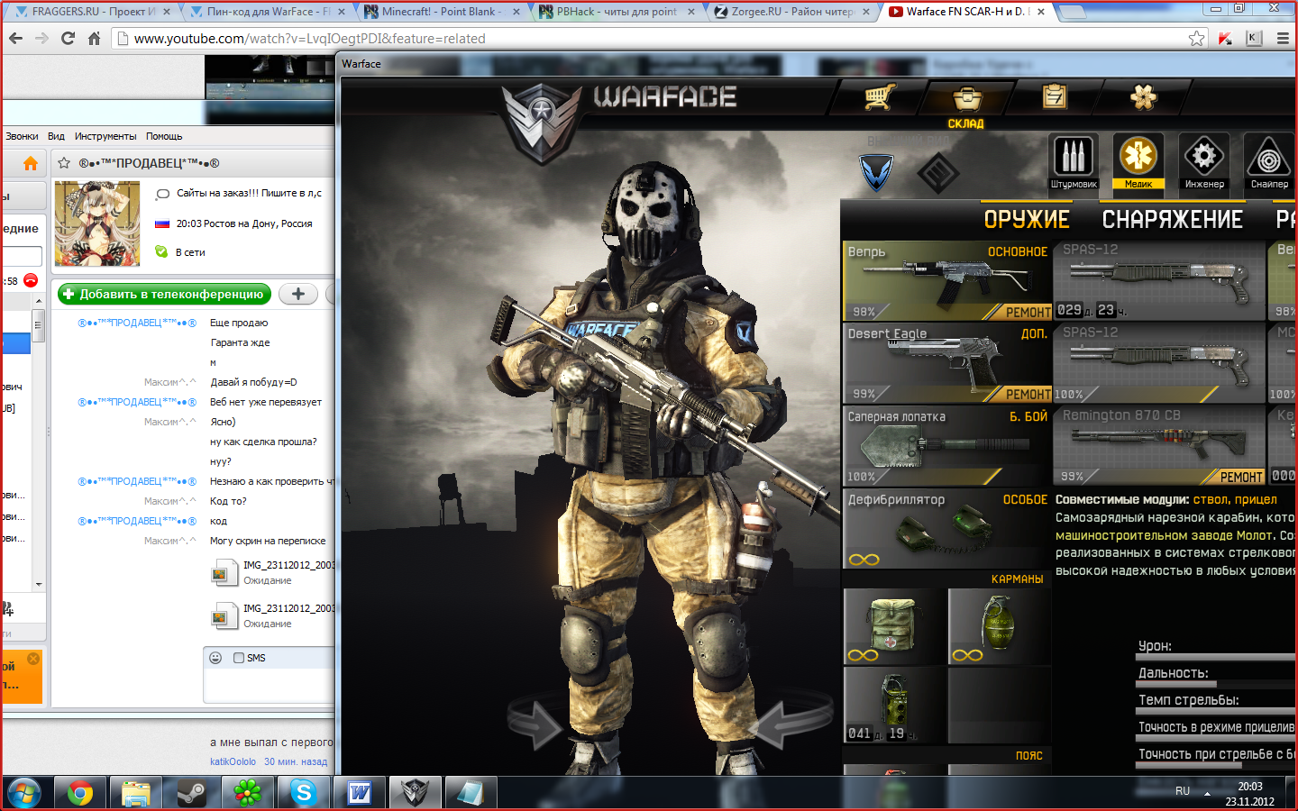Screen dimensions: 1298x811
Task: Reload the YouTube page
Action: click(x=68, y=38)
